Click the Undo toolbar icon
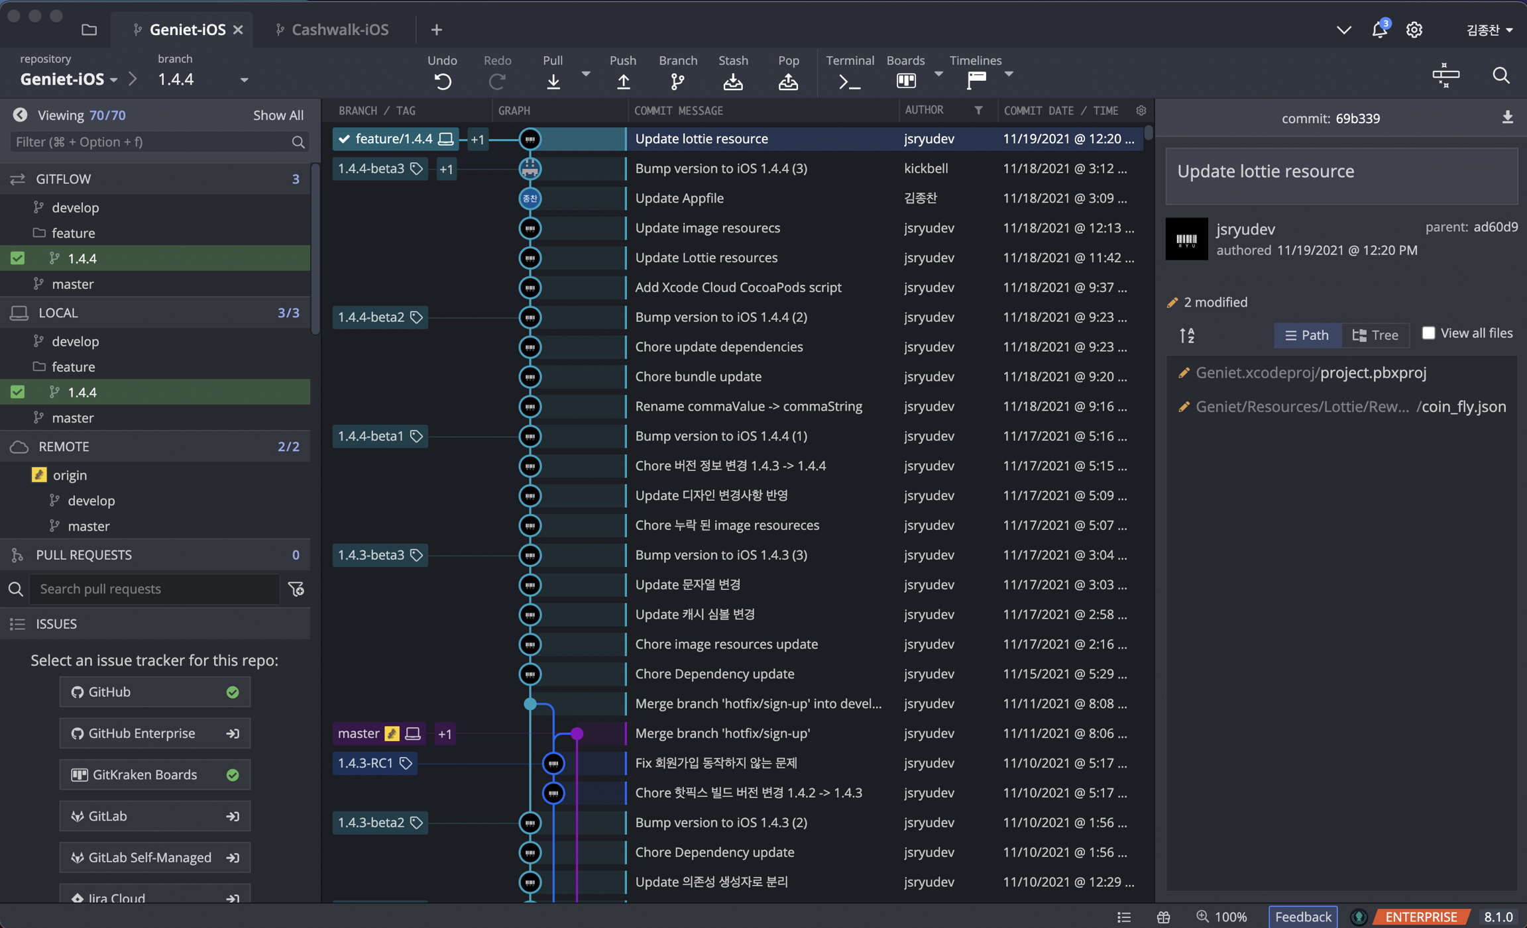Viewport: 1527px width, 928px height. (x=442, y=81)
